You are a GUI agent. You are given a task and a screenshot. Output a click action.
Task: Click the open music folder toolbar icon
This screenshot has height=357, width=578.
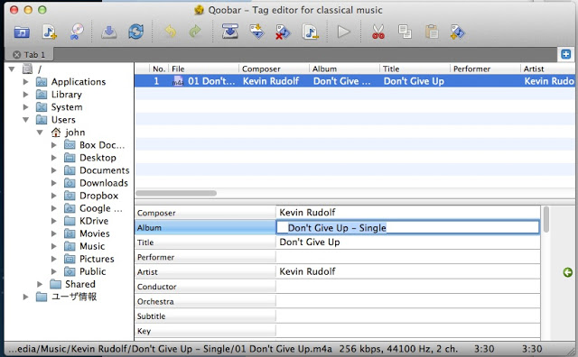(22, 32)
